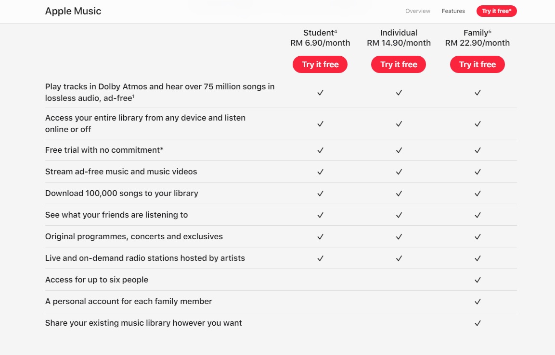The width and height of the screenshot is (555, 355).
Task: Click Individual checkmark for entire library access
Action: pos(399,123)
